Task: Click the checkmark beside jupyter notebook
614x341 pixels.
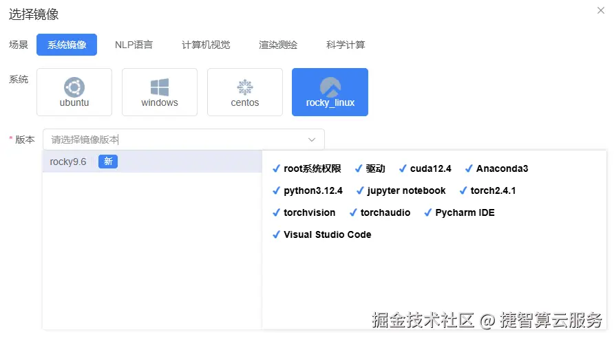Action: tap(359, 190)
